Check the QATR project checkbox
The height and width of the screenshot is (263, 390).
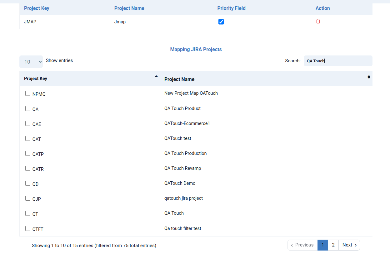pos(28,169)
